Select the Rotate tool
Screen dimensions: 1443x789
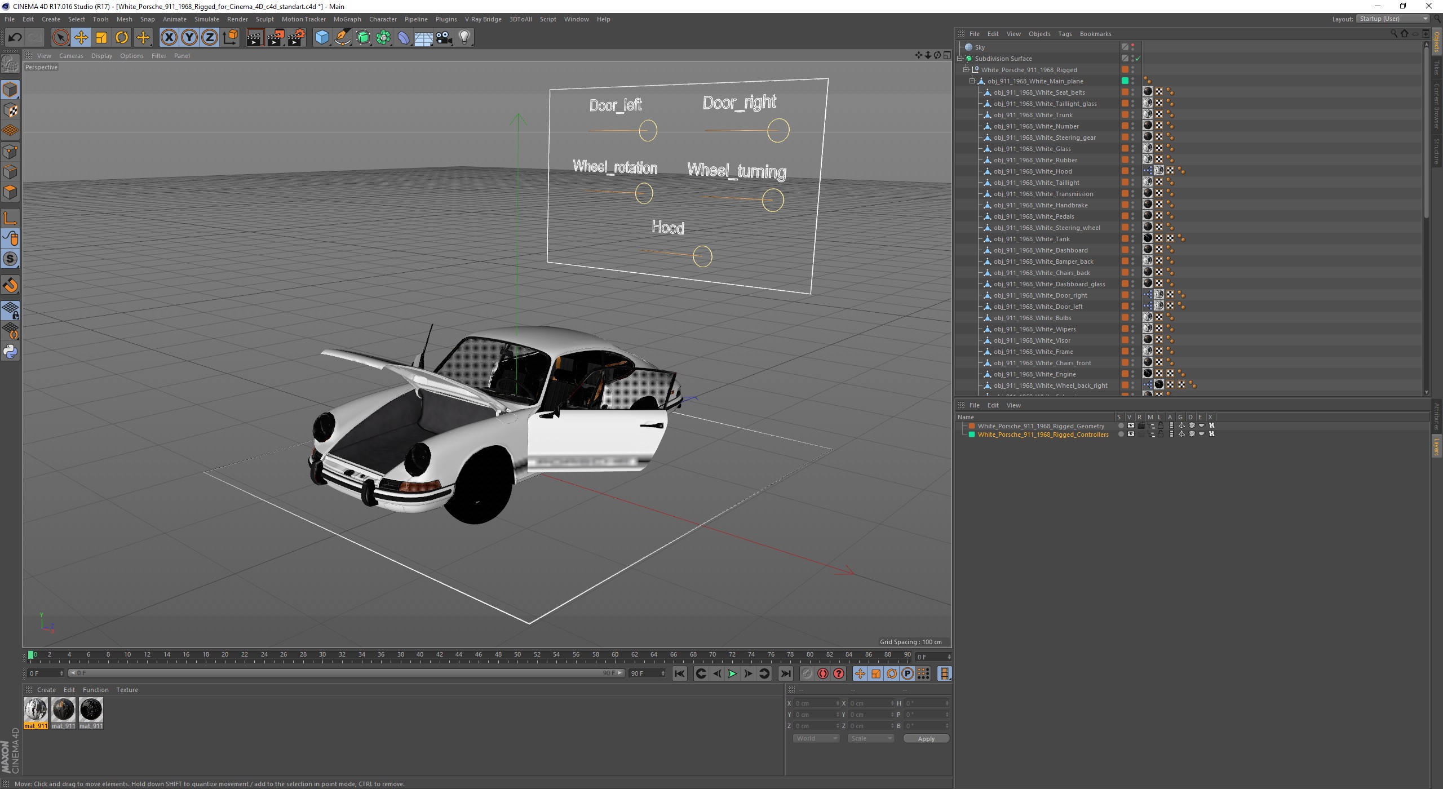122,38
